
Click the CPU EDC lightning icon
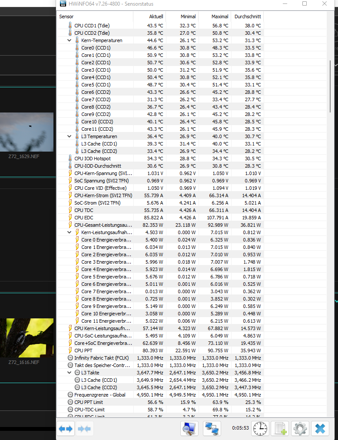(70, 218)
